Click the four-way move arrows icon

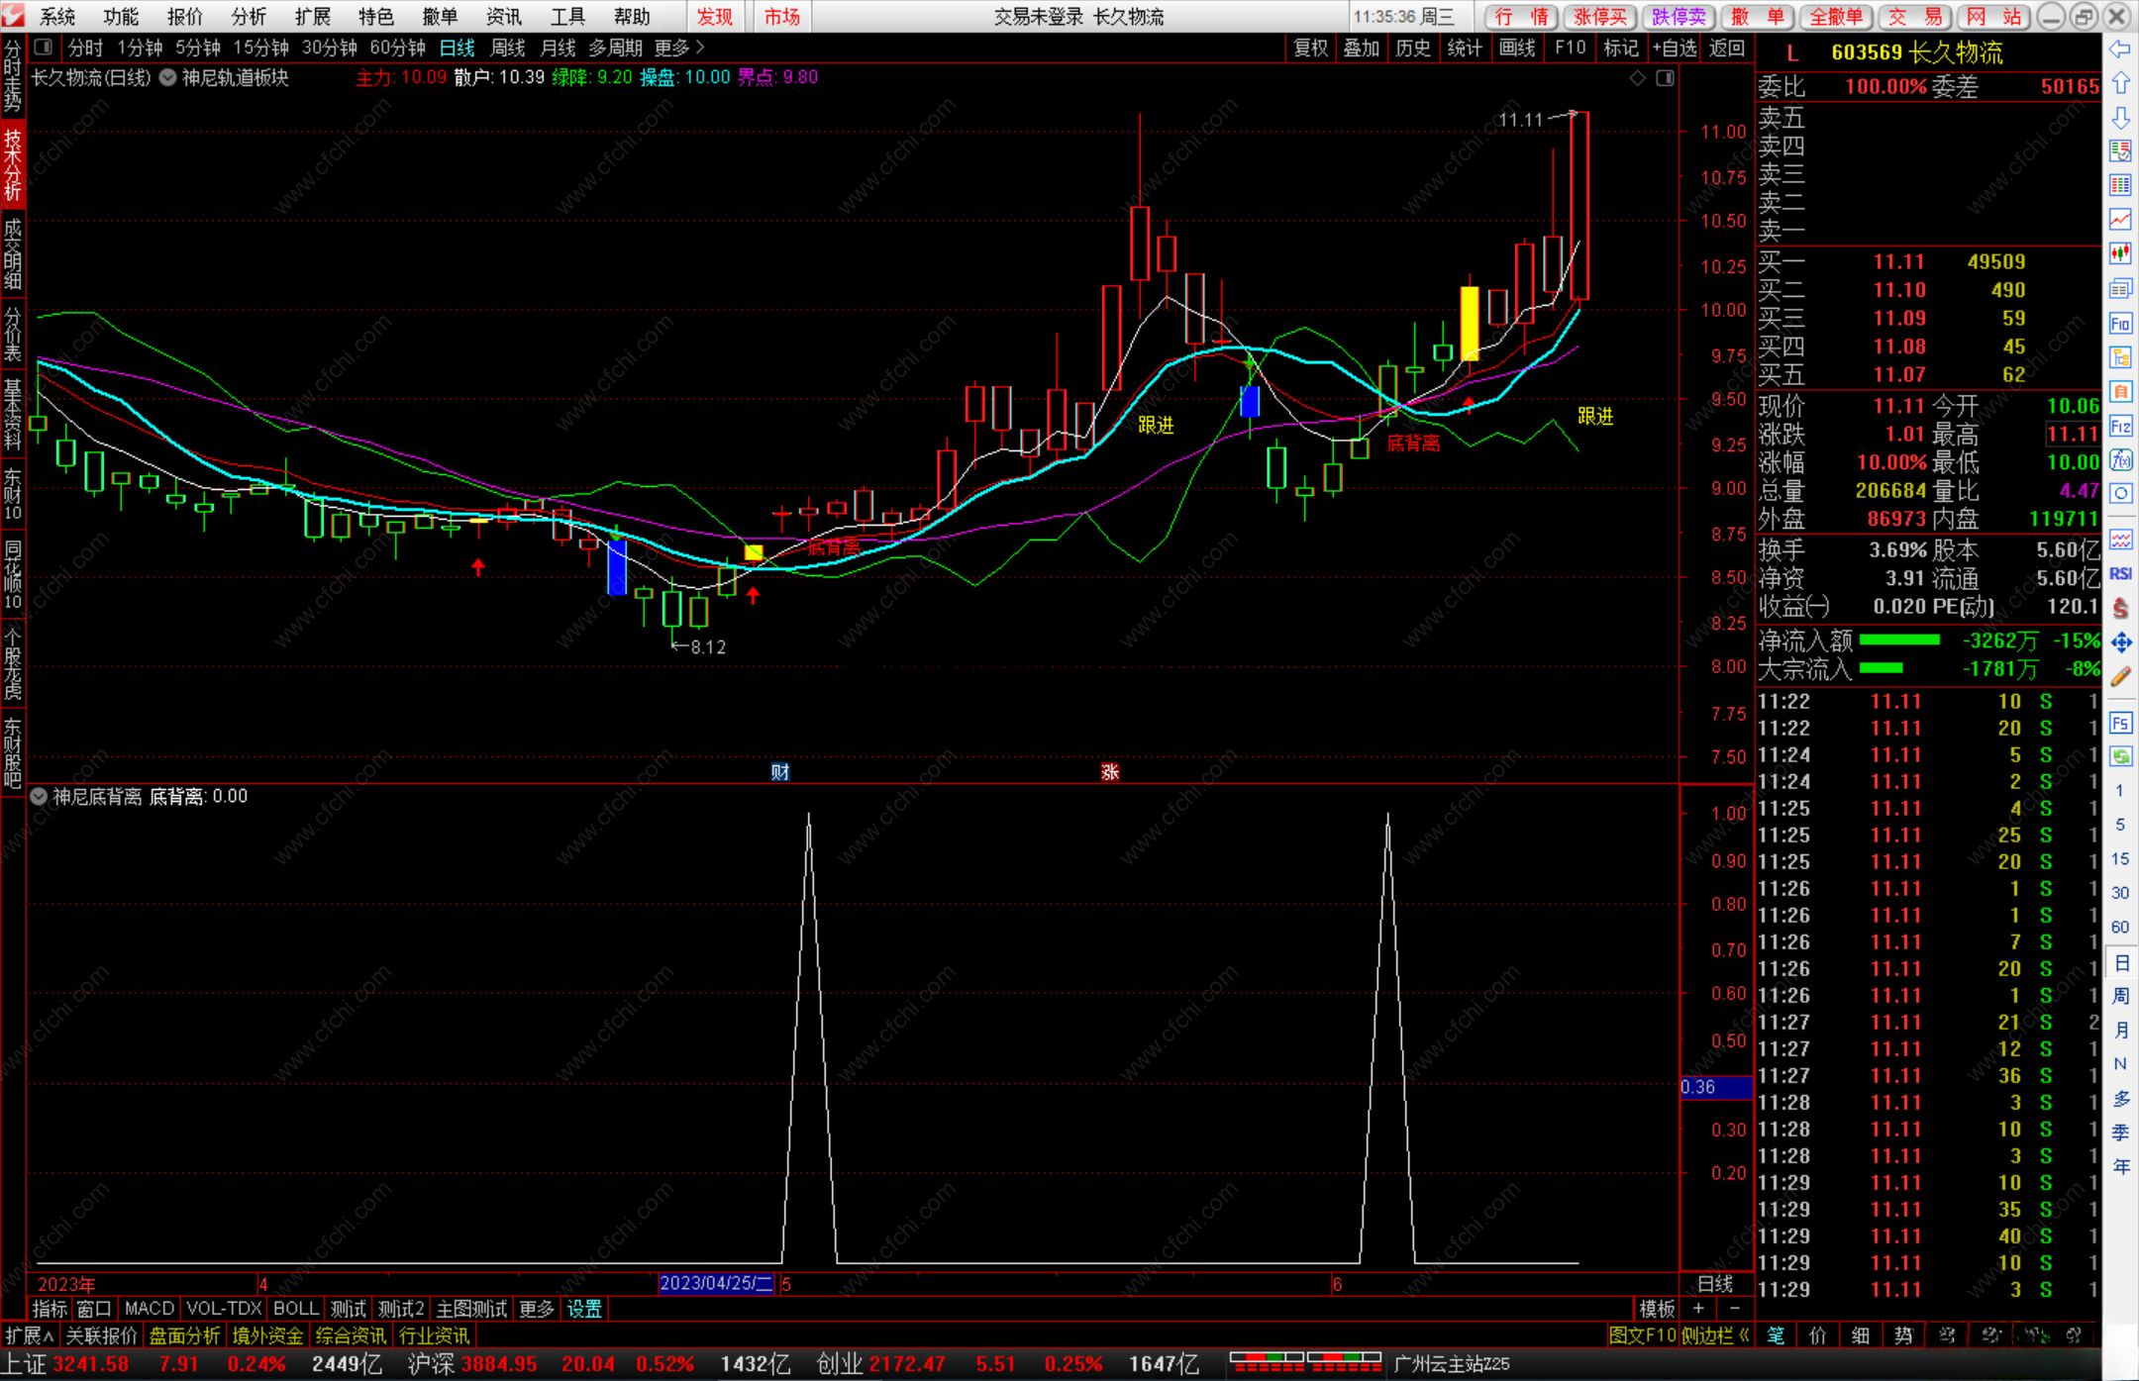2120,642
